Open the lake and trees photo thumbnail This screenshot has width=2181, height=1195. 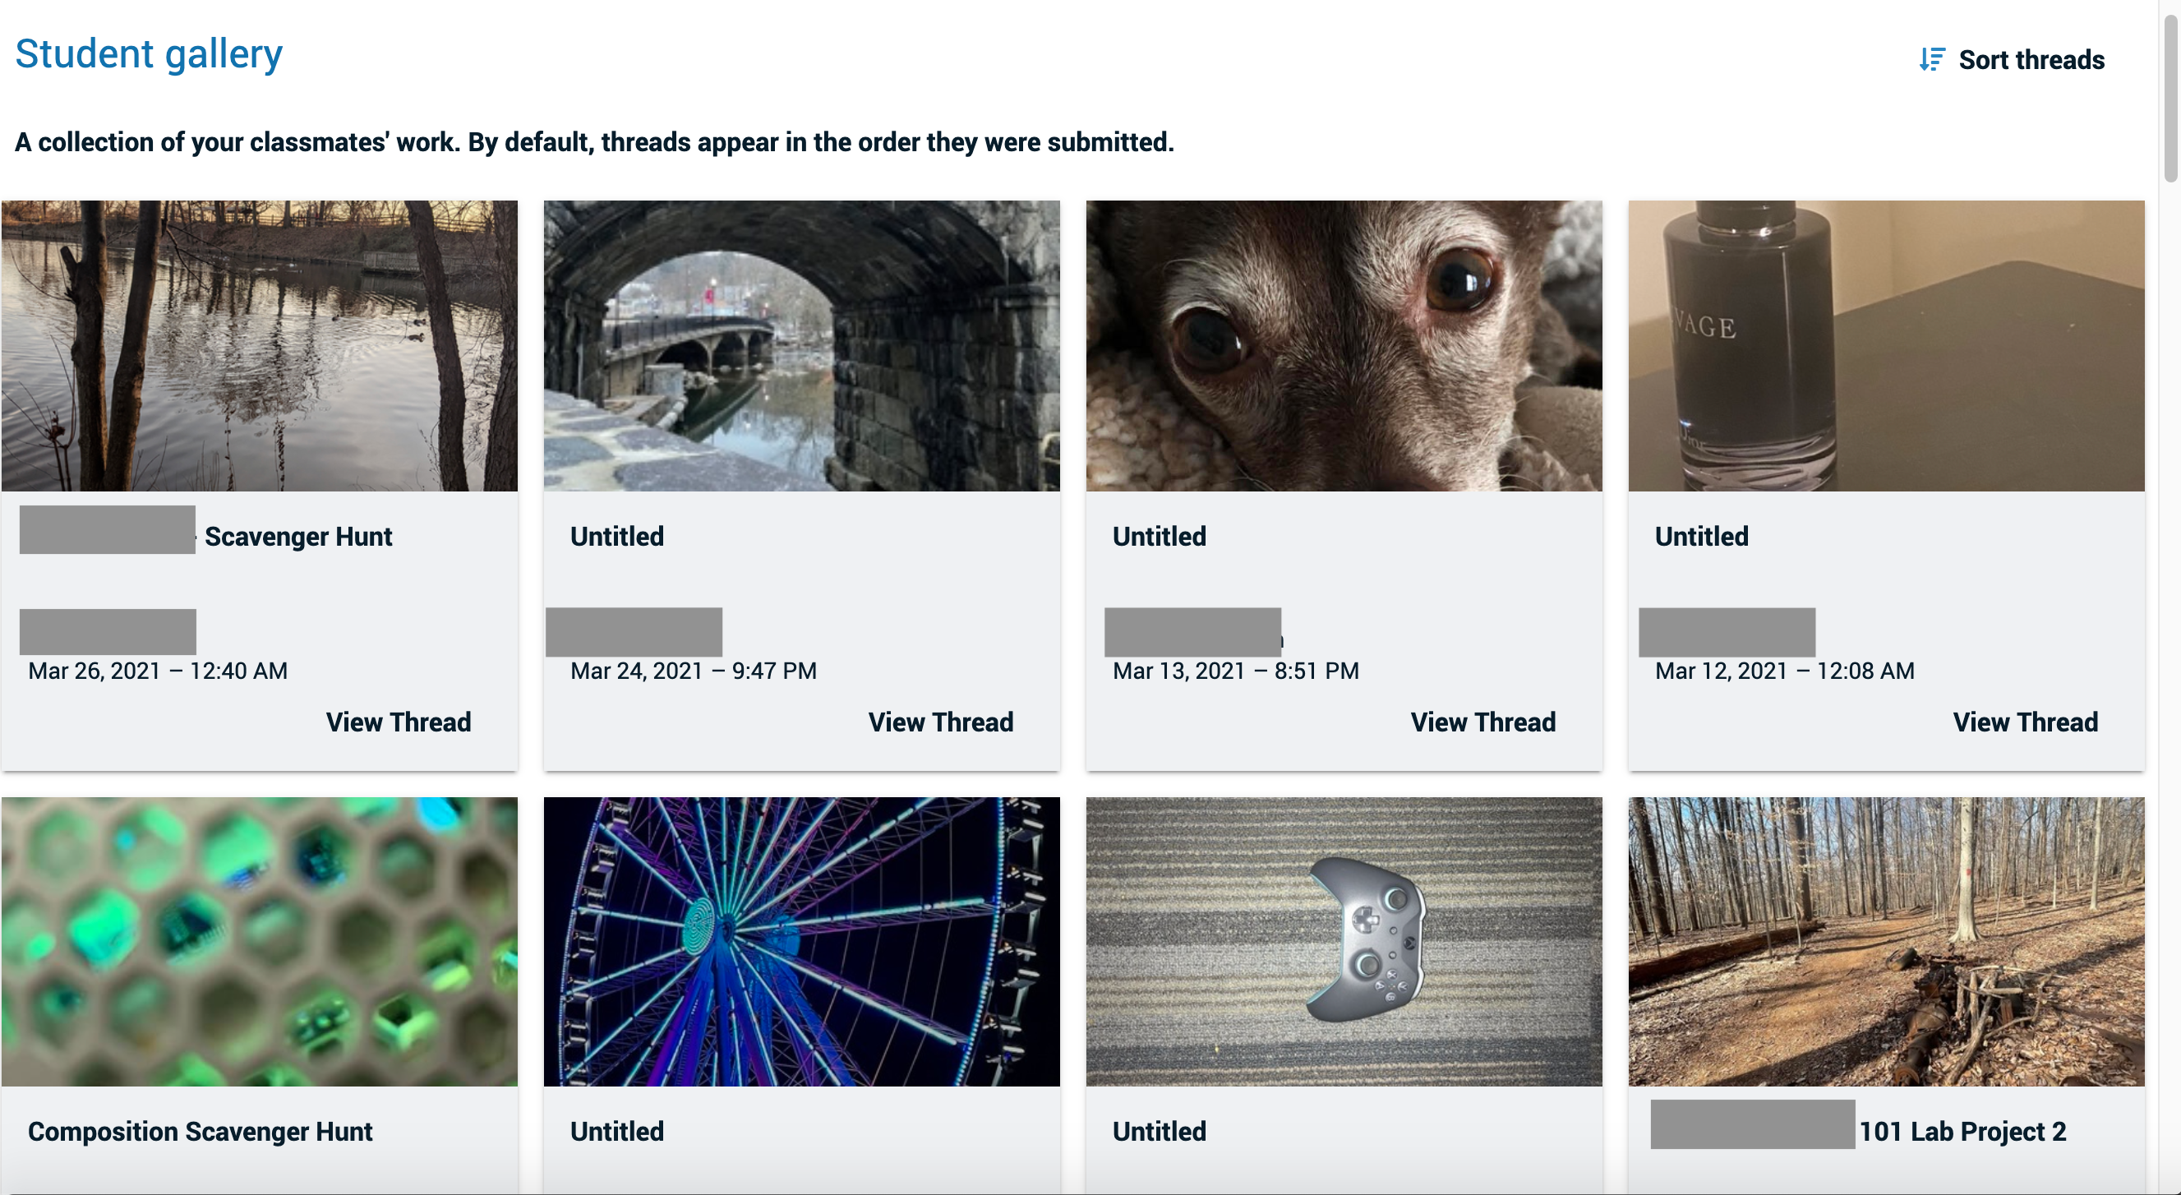click(x=259, y=345)
